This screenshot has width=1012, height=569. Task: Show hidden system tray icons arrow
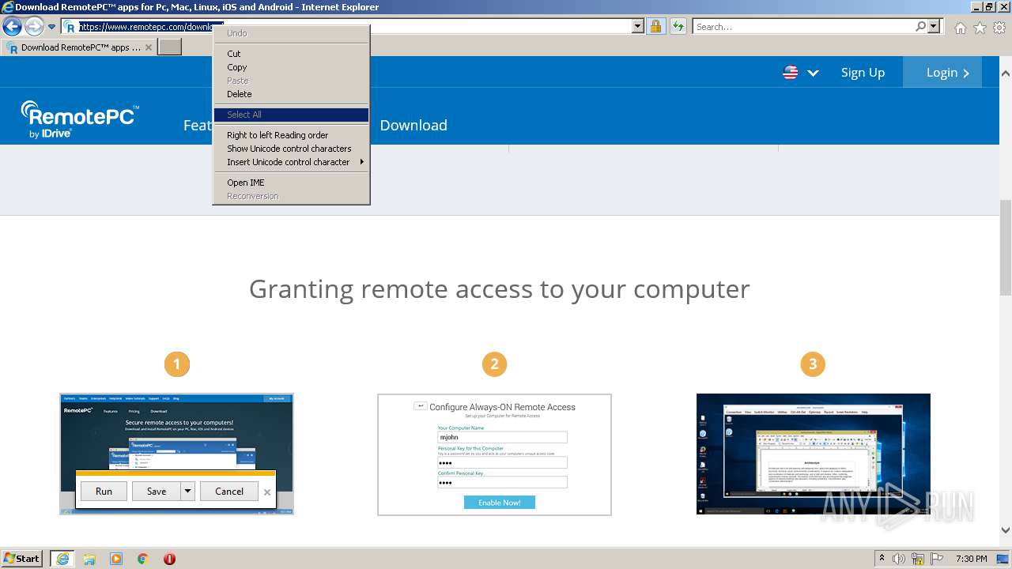[882, 559]
